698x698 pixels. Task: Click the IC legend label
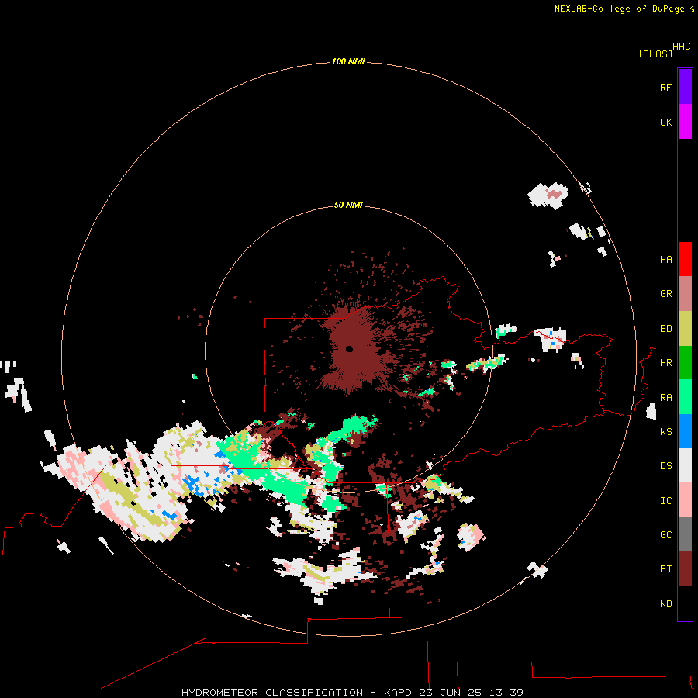[x=665, y=501]
